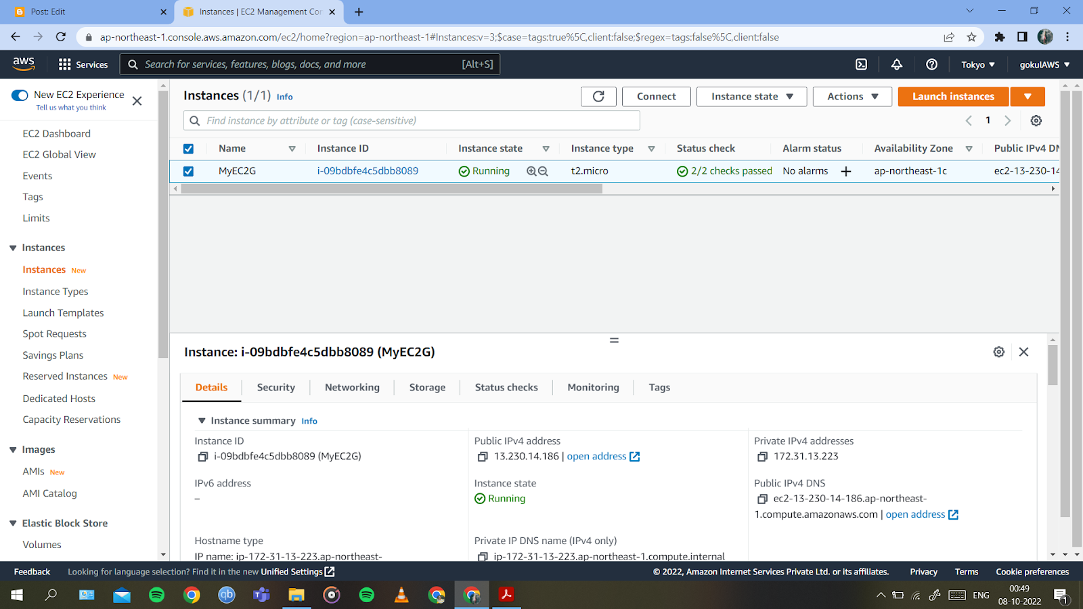Open AWS CloudShell icon in top bar
The width and height of the screenshot is (1083, 609).
coord(861,64)
